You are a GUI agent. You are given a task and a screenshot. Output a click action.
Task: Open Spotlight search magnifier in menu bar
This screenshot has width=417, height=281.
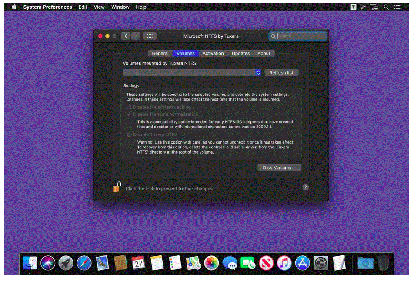coord(386,7)
